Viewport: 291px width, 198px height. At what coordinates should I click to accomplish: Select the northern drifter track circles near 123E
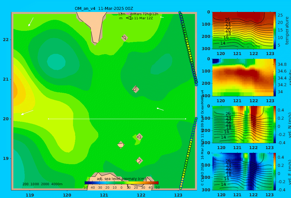(188, 49)
